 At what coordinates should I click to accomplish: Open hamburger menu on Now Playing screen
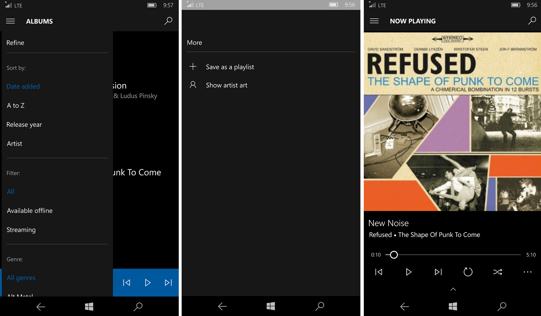point(374,21)
